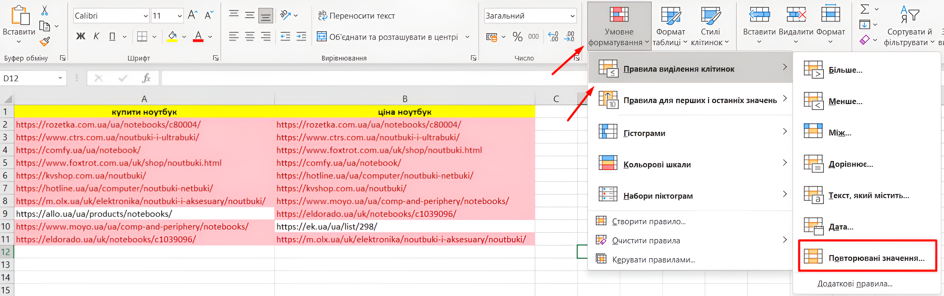Click the text orientation icon
Viewport: 944px width, 296px height.
coord(285,15)
